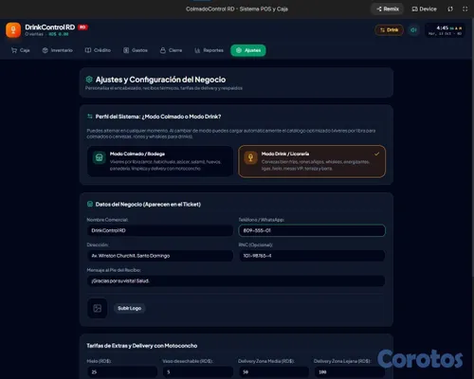Image resolution: width=474 pixels, height=379 pixels.
Task: Click the Drink mode switch button in header
Action: pos(389,30)
